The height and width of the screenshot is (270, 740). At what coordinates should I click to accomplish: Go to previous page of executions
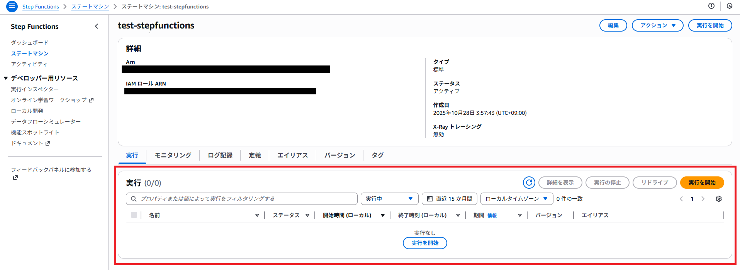click(681, 199)
